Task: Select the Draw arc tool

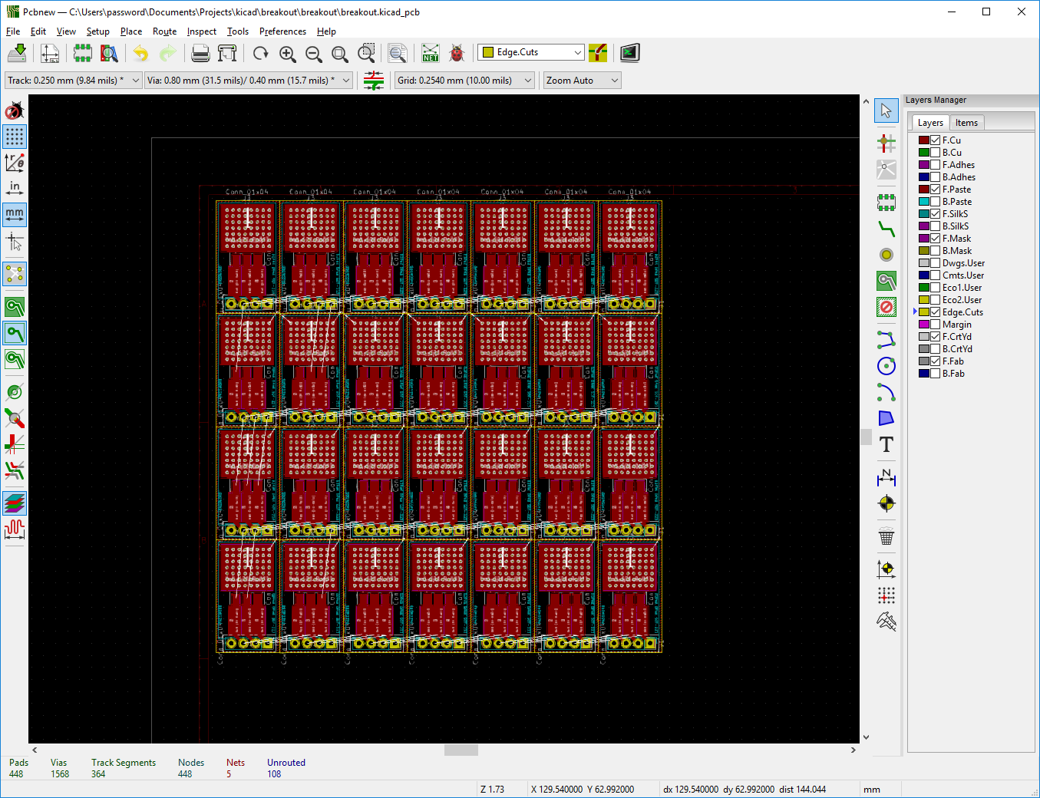Action: [x=886, y=392]
